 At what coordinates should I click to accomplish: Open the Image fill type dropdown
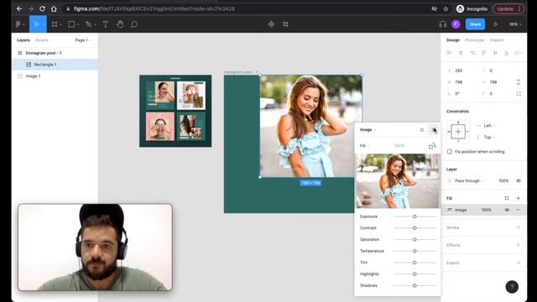click(368, 130)
